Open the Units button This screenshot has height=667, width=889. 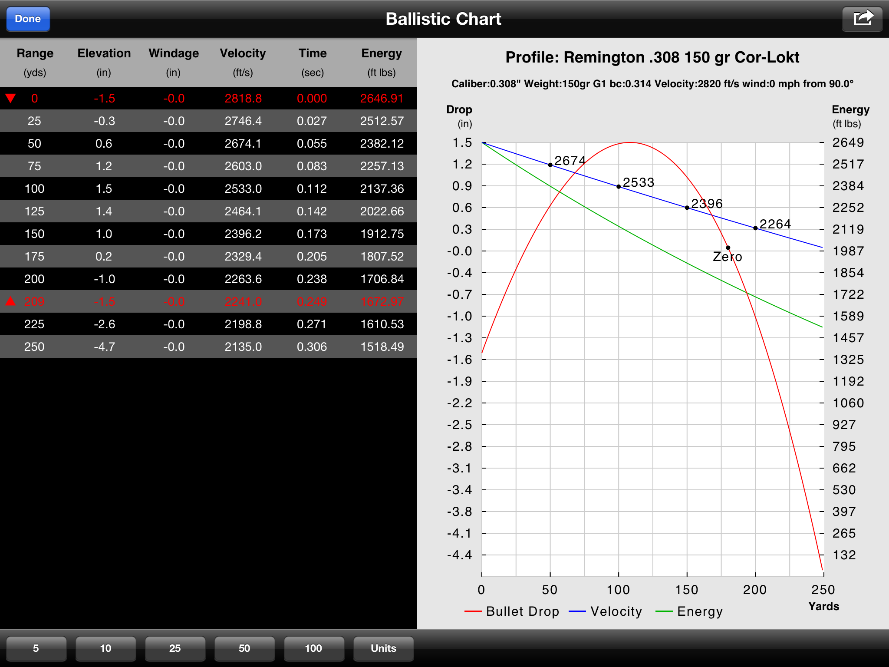[383, 648]
